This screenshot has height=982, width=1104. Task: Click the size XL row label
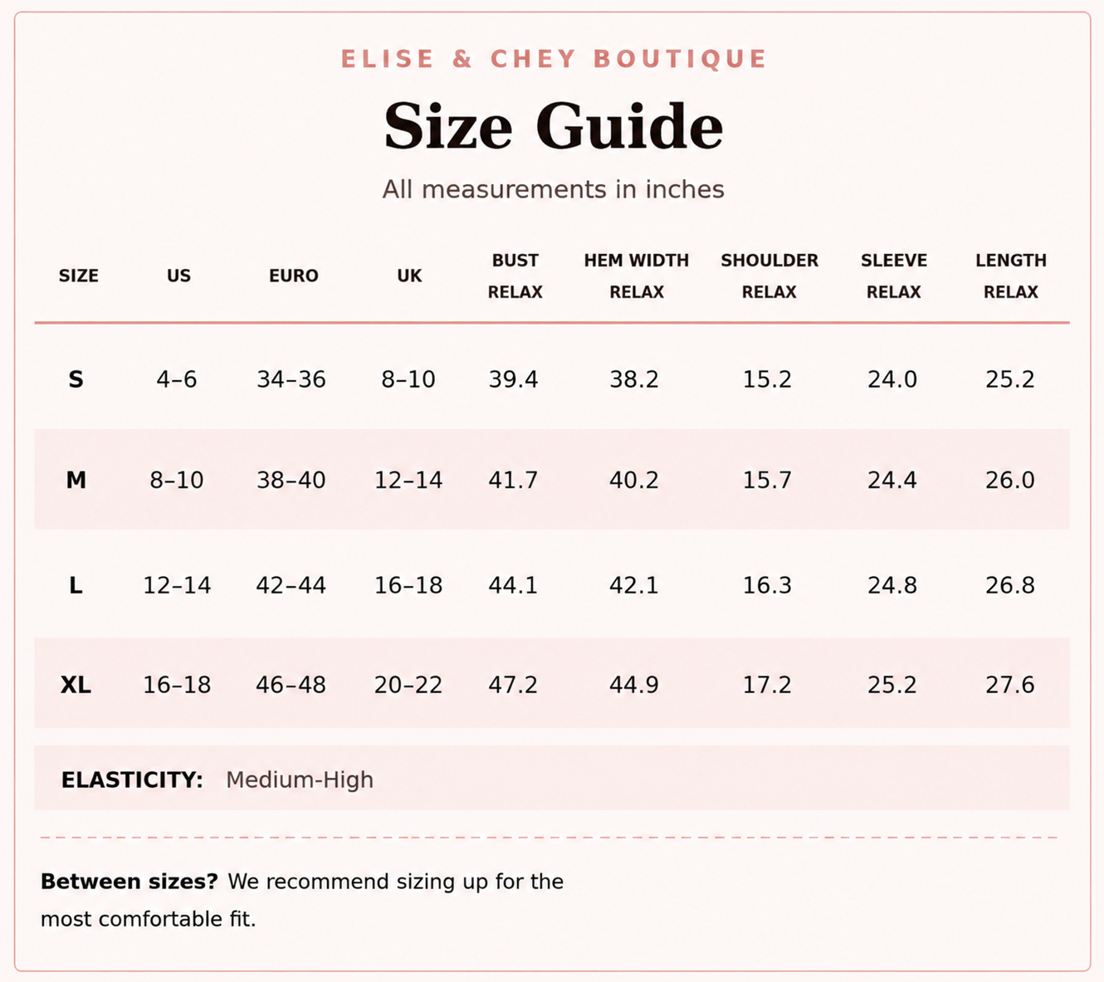point(76,685)
